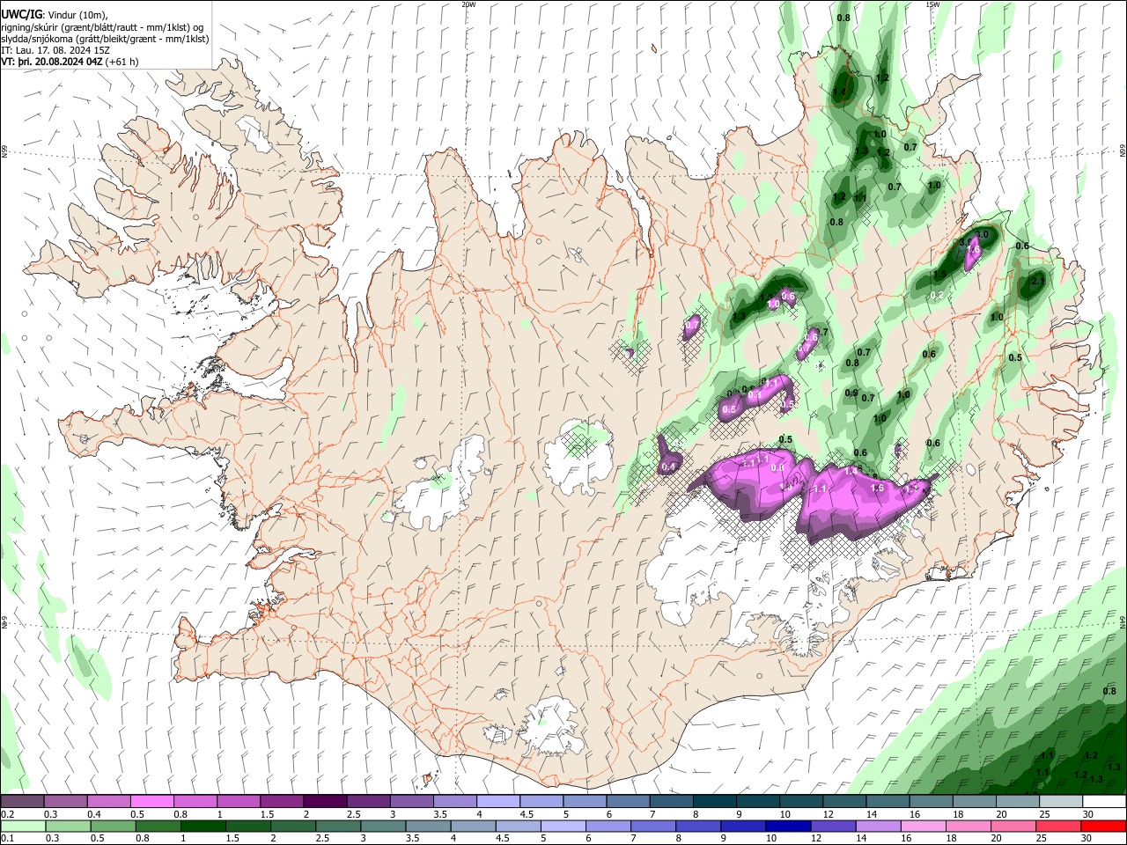Select the pale green 0.1 swatch in rain legend
The width and height of the screenshot is (1127, 845).
(x=23, y=826)
